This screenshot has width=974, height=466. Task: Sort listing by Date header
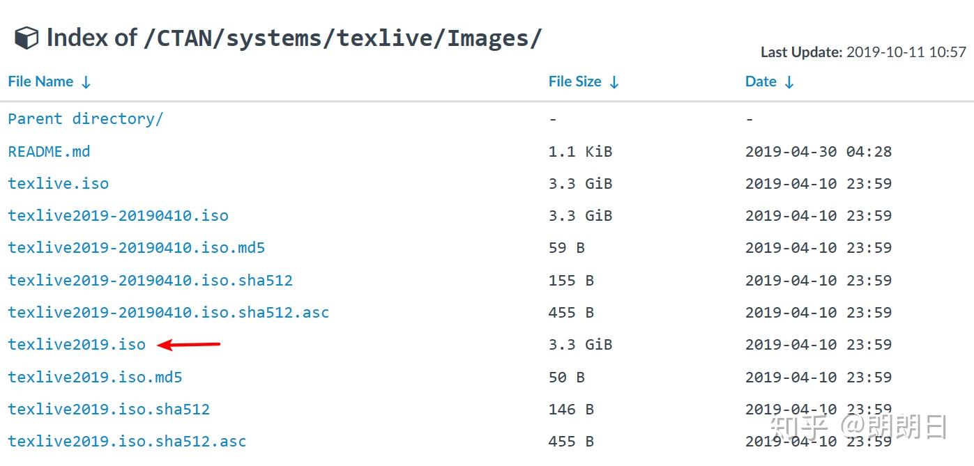pos(761,81)
